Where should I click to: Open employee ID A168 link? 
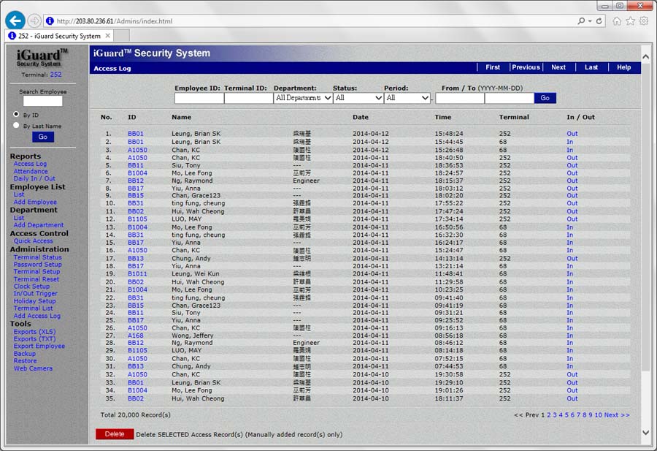tap(136, 336)
